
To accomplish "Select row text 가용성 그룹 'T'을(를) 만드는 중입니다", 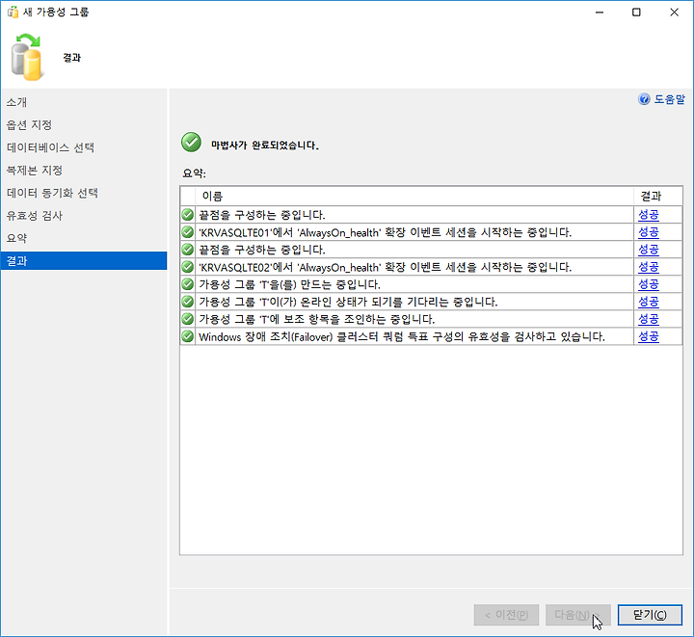I will pos(289,284).
